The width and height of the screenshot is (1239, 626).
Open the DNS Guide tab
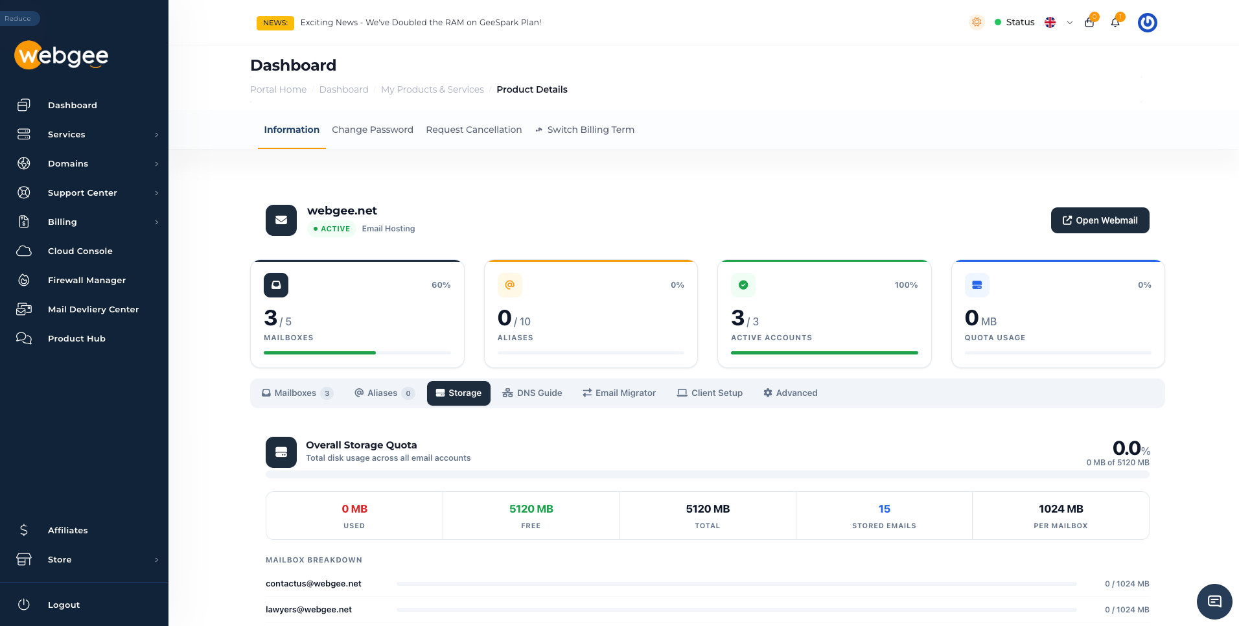coord(533,393)
